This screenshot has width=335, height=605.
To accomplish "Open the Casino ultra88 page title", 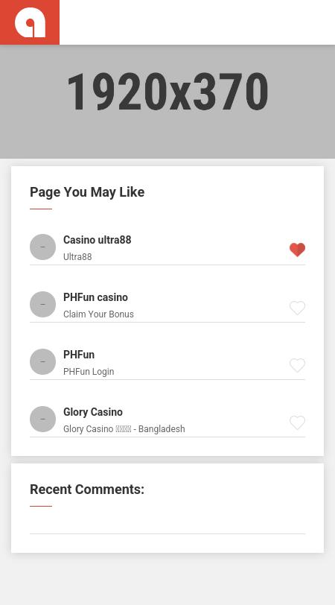I will tap(97, 240).
